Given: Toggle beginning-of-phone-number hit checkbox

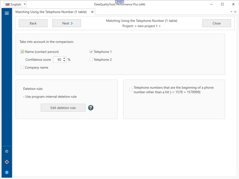Looking at the screenshot, I should (131, 90).
